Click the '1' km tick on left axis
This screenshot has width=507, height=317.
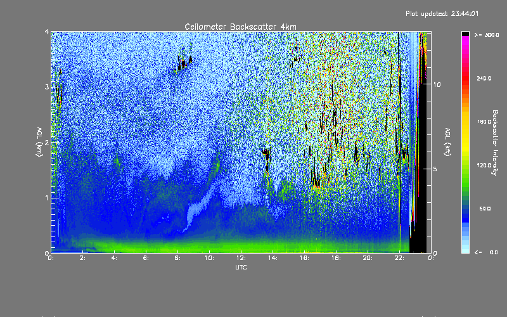coord(47,198)
